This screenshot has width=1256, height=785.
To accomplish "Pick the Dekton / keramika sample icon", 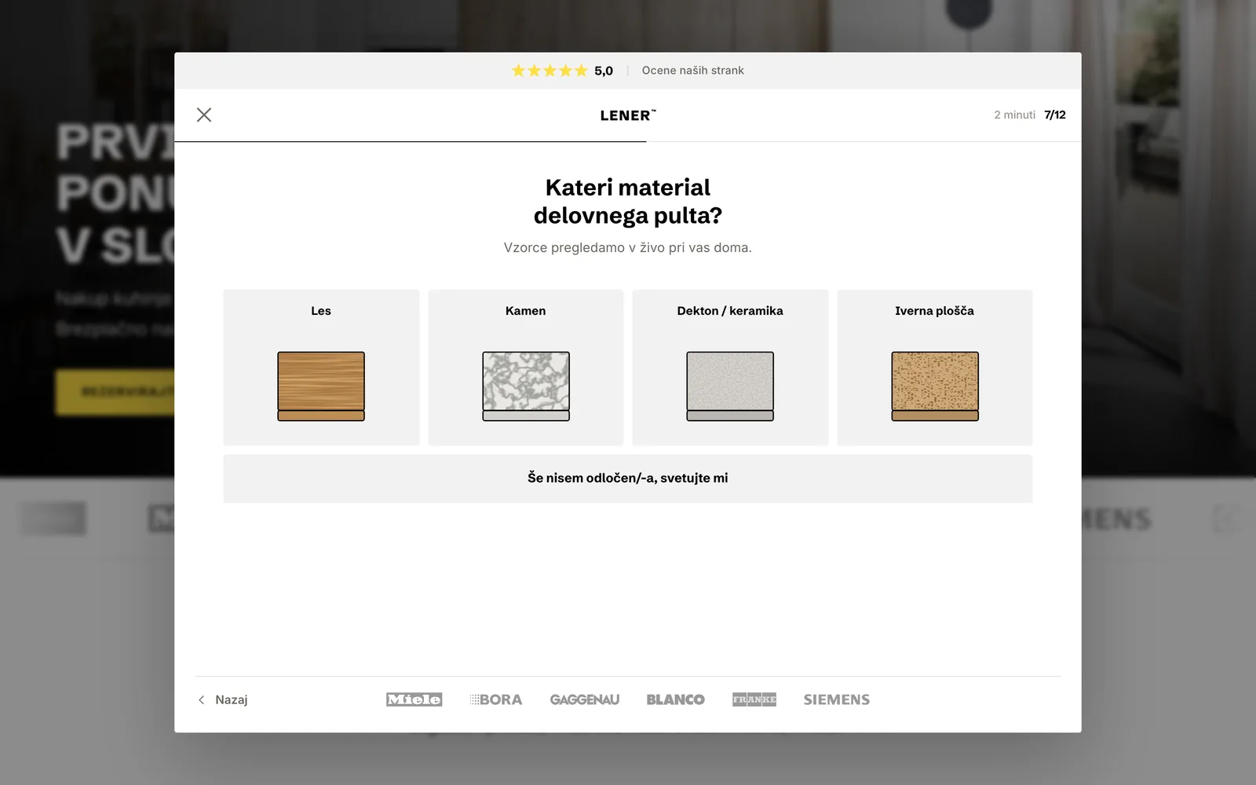I will point(730,386).
